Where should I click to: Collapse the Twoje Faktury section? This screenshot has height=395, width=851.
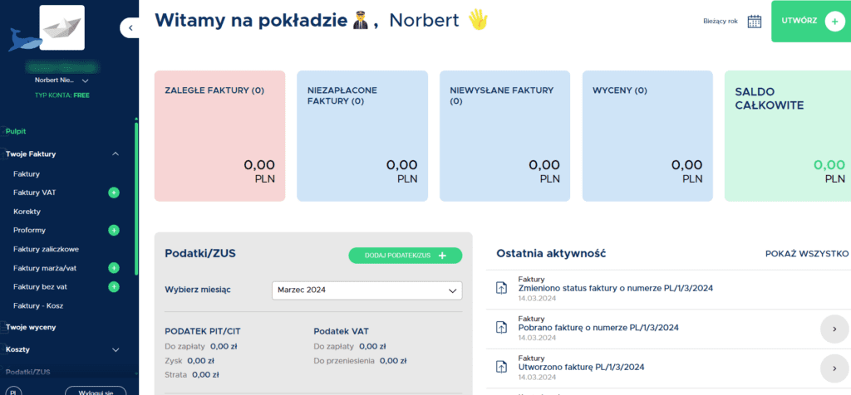click(116, 154)
